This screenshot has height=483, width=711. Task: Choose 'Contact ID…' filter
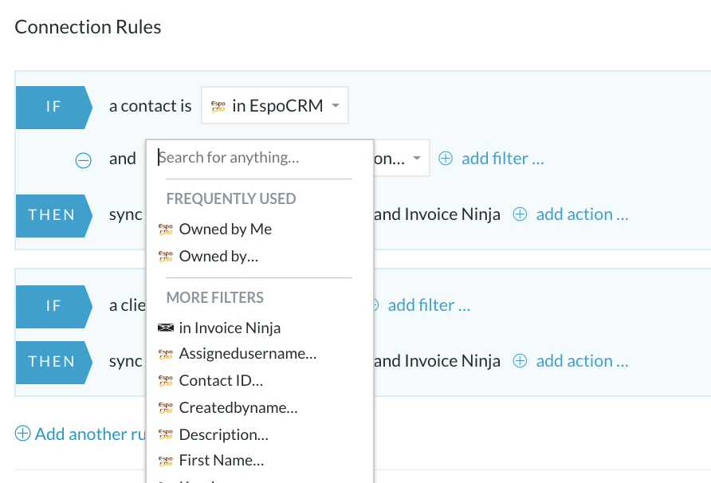[221, 381]
